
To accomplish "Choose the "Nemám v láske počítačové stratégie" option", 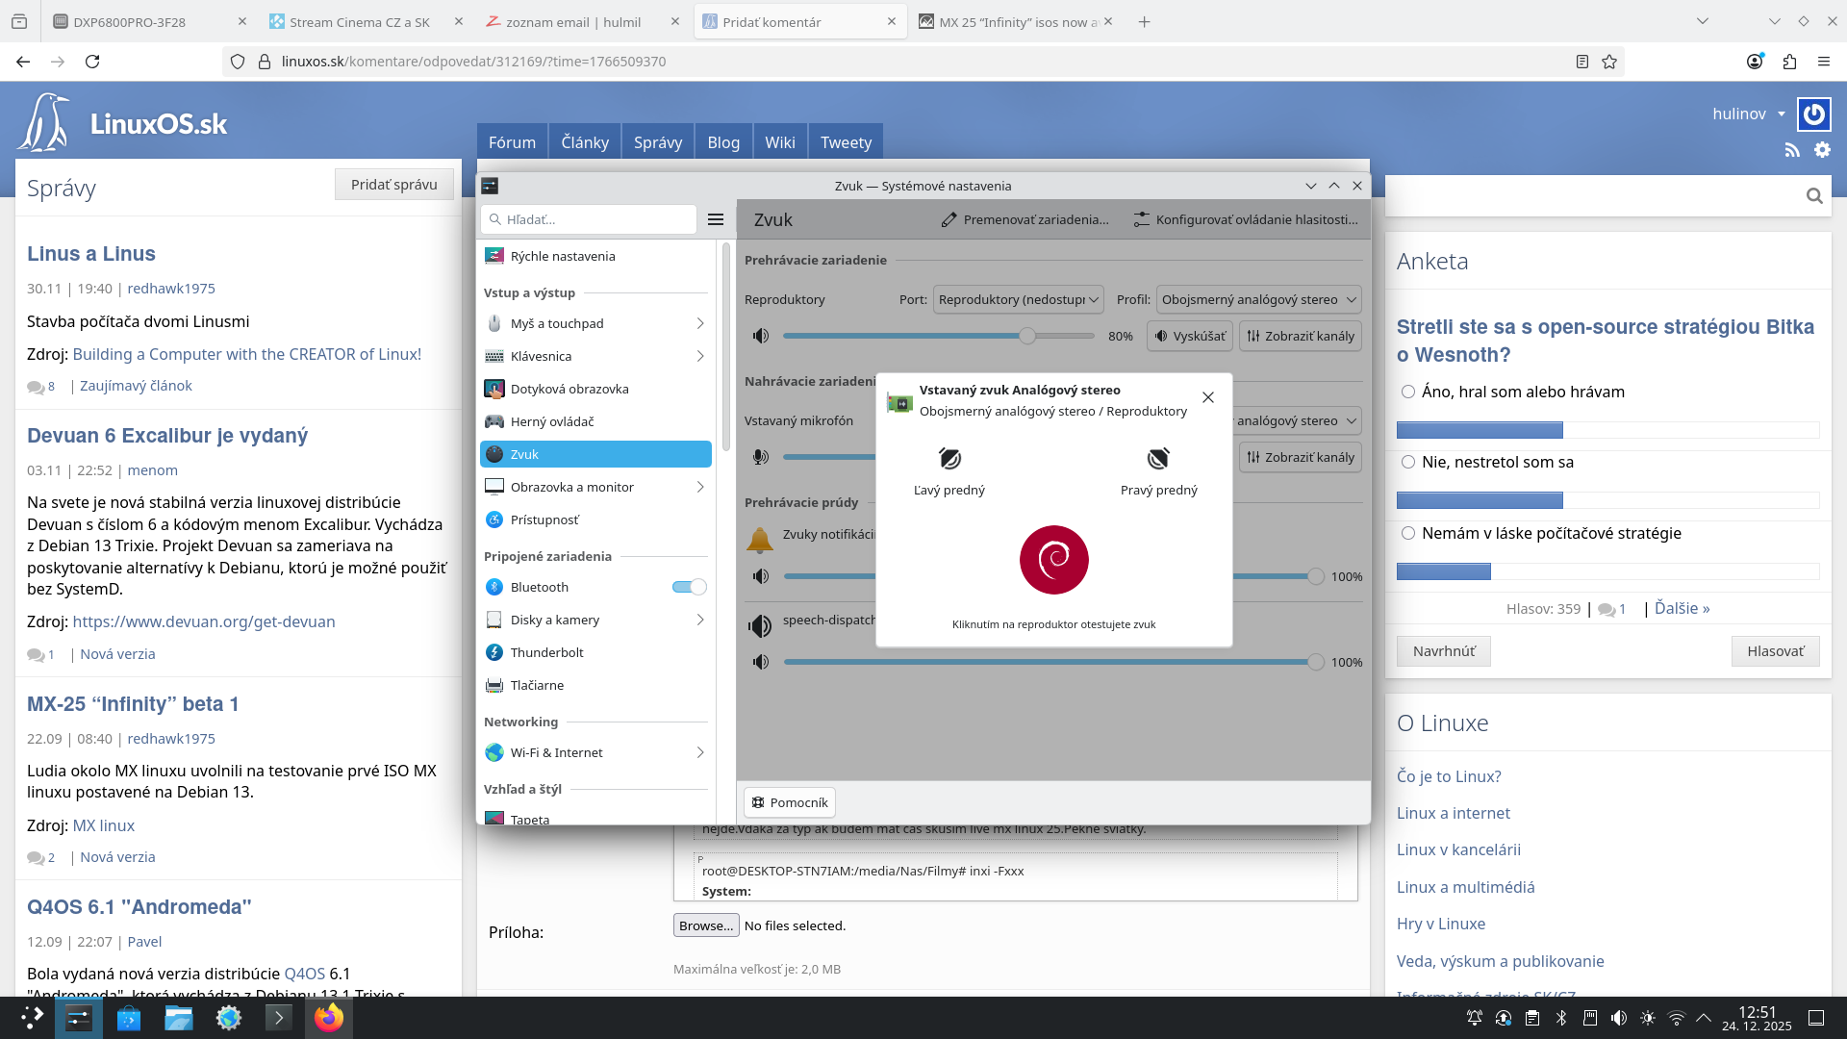I will [x=1408, y=533].
